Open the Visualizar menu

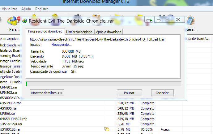click(x=9, y=9)
